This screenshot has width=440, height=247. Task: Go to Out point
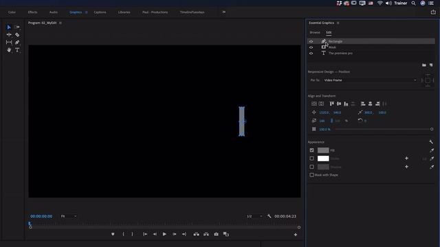pyautogui.click(x=184, y=234)
